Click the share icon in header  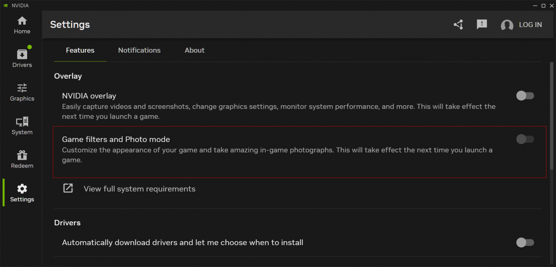point(458,25)
